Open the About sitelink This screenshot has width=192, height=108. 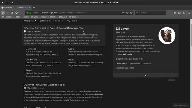(71, 49)
